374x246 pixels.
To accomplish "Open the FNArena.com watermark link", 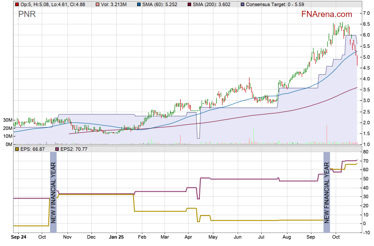I will click(x=327, y=14).
